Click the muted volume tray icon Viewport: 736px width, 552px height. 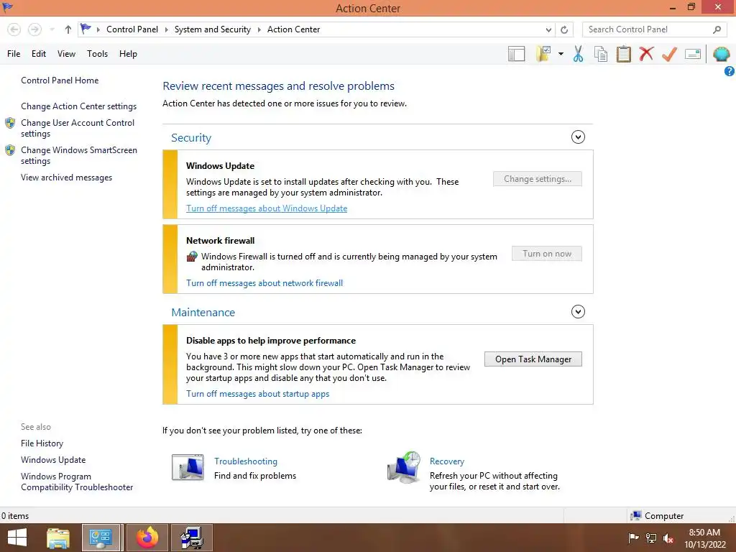(x=668, y=538)
